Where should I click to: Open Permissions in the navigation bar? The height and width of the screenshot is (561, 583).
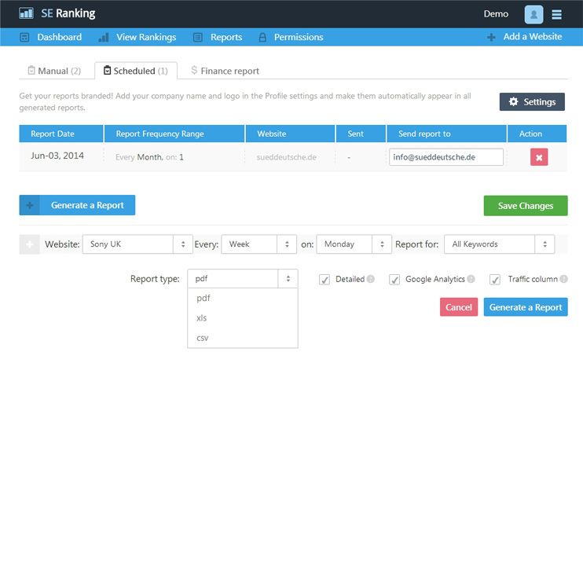(299, 37)
